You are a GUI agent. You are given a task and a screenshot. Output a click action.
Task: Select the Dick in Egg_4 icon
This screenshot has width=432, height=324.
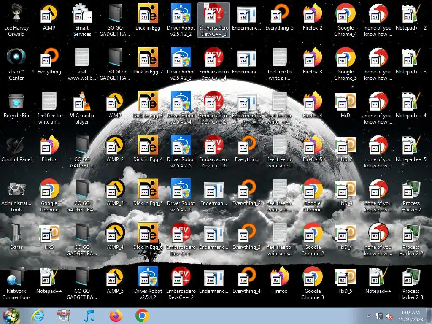point(148,149)
